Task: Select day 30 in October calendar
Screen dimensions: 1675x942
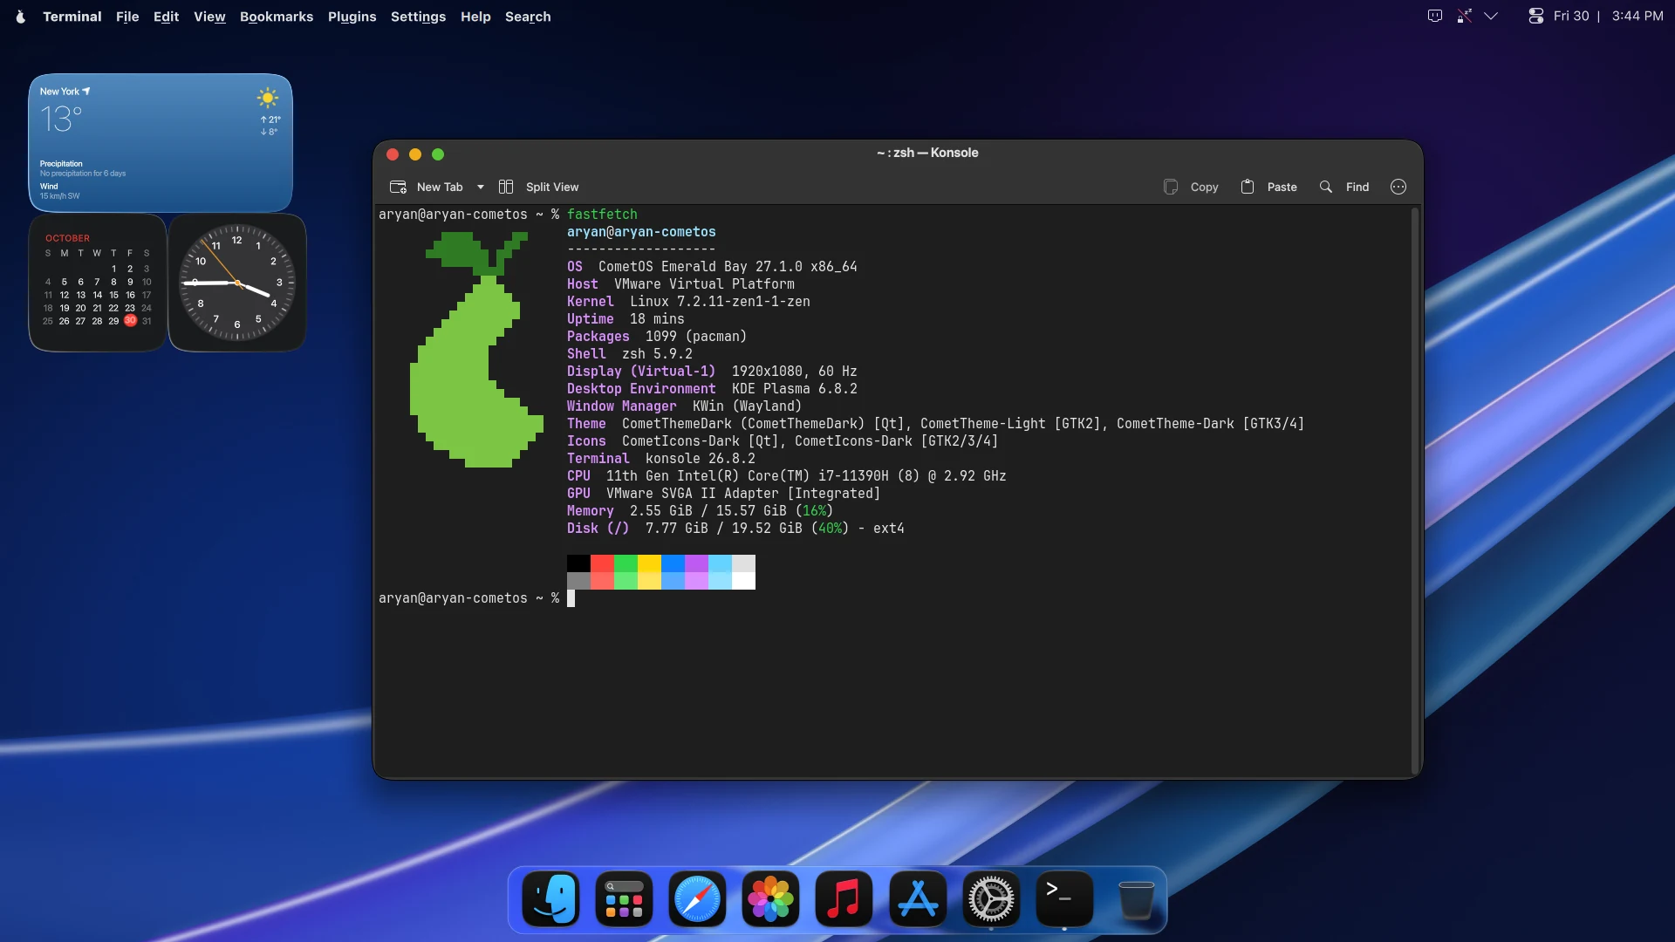Action: coord(130,320)
